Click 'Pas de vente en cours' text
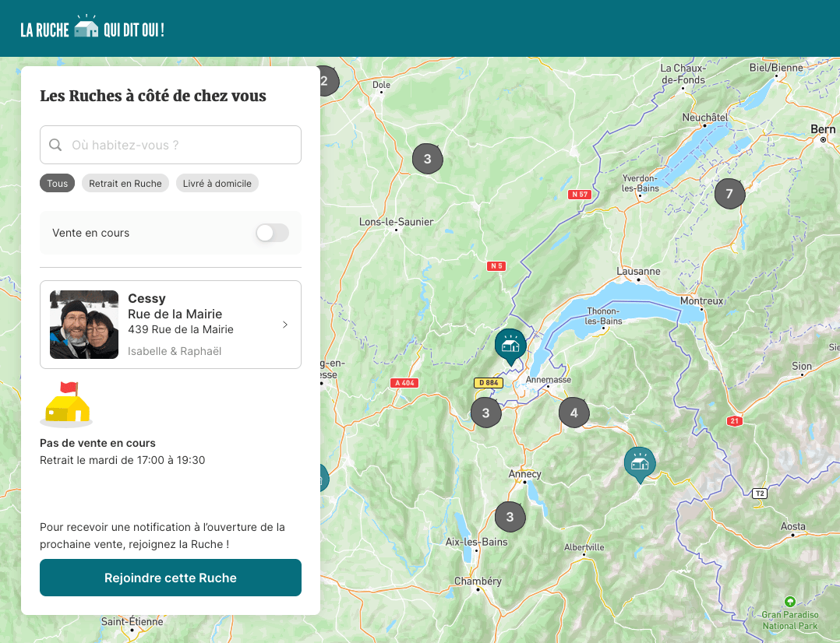 (x=97, y=443)
